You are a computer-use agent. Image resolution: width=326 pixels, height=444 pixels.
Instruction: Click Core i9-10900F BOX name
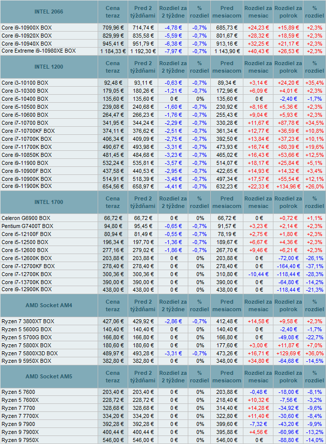[x=27, y=171]
